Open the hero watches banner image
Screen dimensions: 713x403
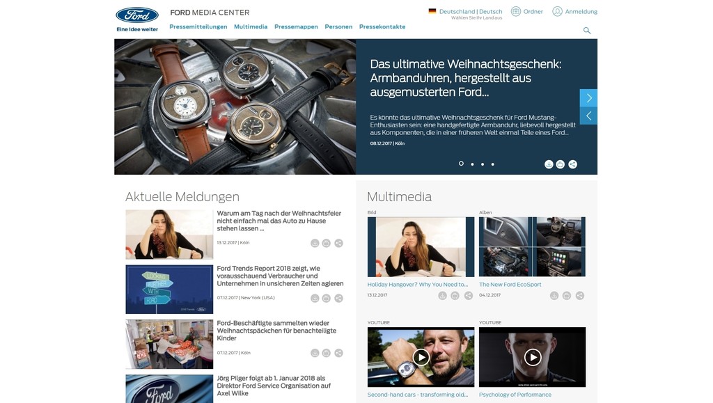click(x=235, y=106)
